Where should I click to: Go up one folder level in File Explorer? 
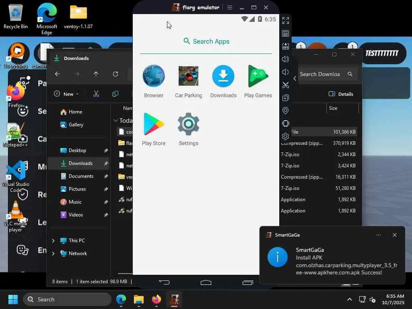(96, 74)
